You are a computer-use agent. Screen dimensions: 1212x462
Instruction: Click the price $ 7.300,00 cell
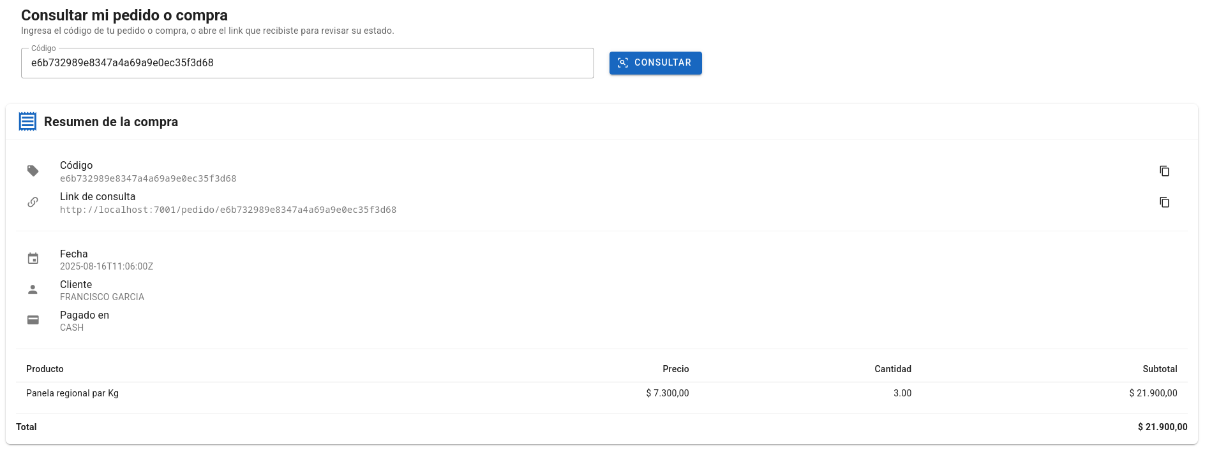point(667,393)
